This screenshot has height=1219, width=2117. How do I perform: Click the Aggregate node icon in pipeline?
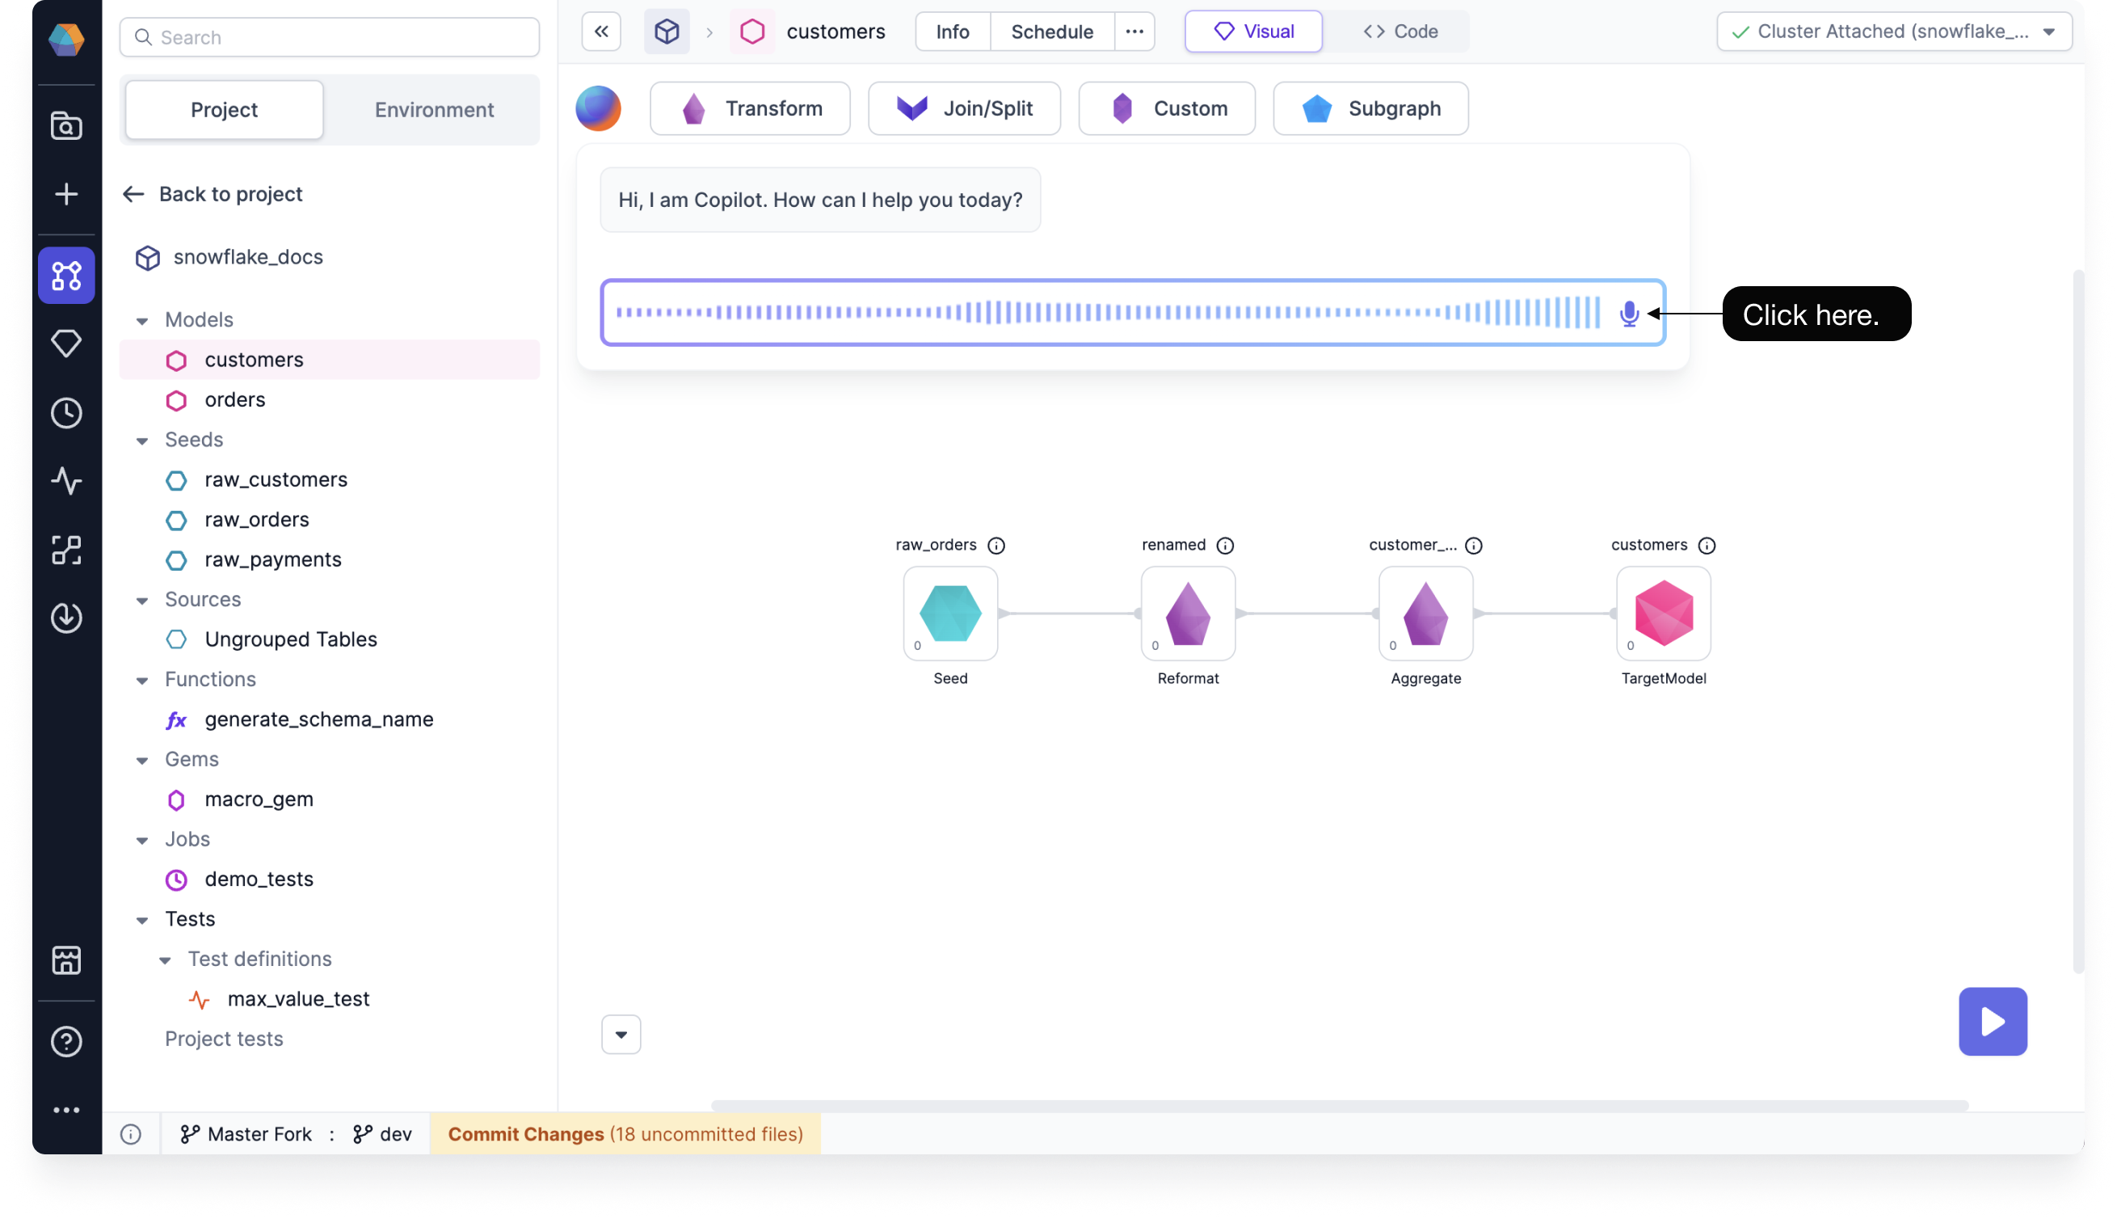[1425, 611]
